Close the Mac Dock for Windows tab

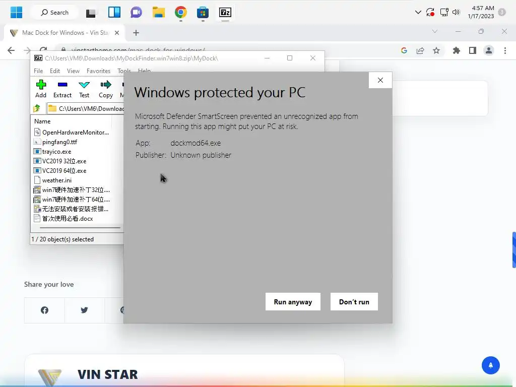(117, 33)
